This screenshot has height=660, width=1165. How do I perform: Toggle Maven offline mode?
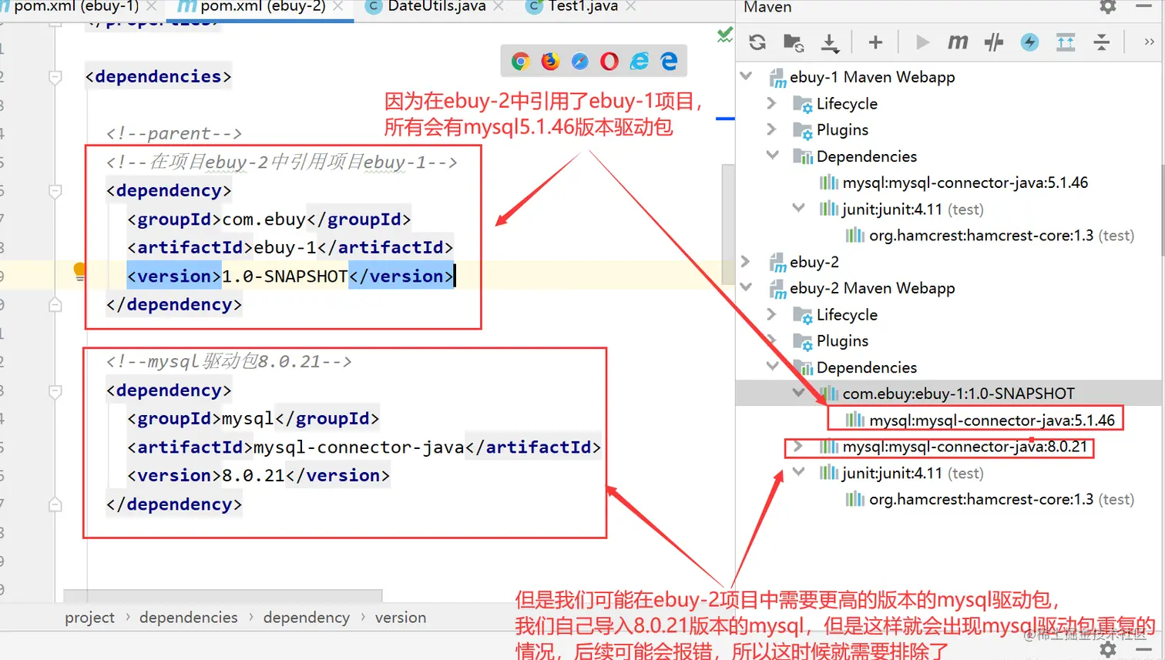[x=994, y=42]
